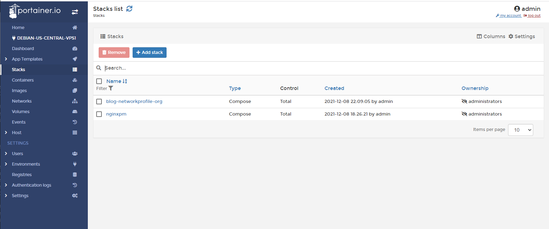Open Images in sidebar

pyautogui.click(x=19, y=91)
